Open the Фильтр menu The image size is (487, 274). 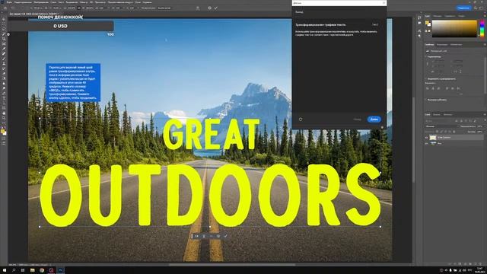pyautogui.click(x=83, y=2)
